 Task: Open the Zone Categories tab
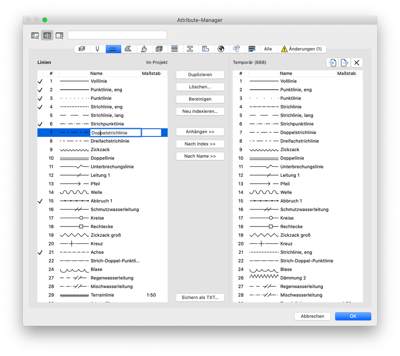pos(205,49)
